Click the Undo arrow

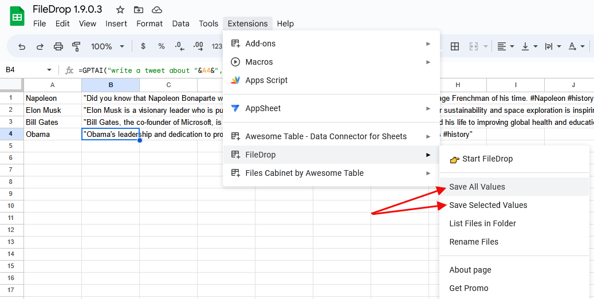click(22, 46)
